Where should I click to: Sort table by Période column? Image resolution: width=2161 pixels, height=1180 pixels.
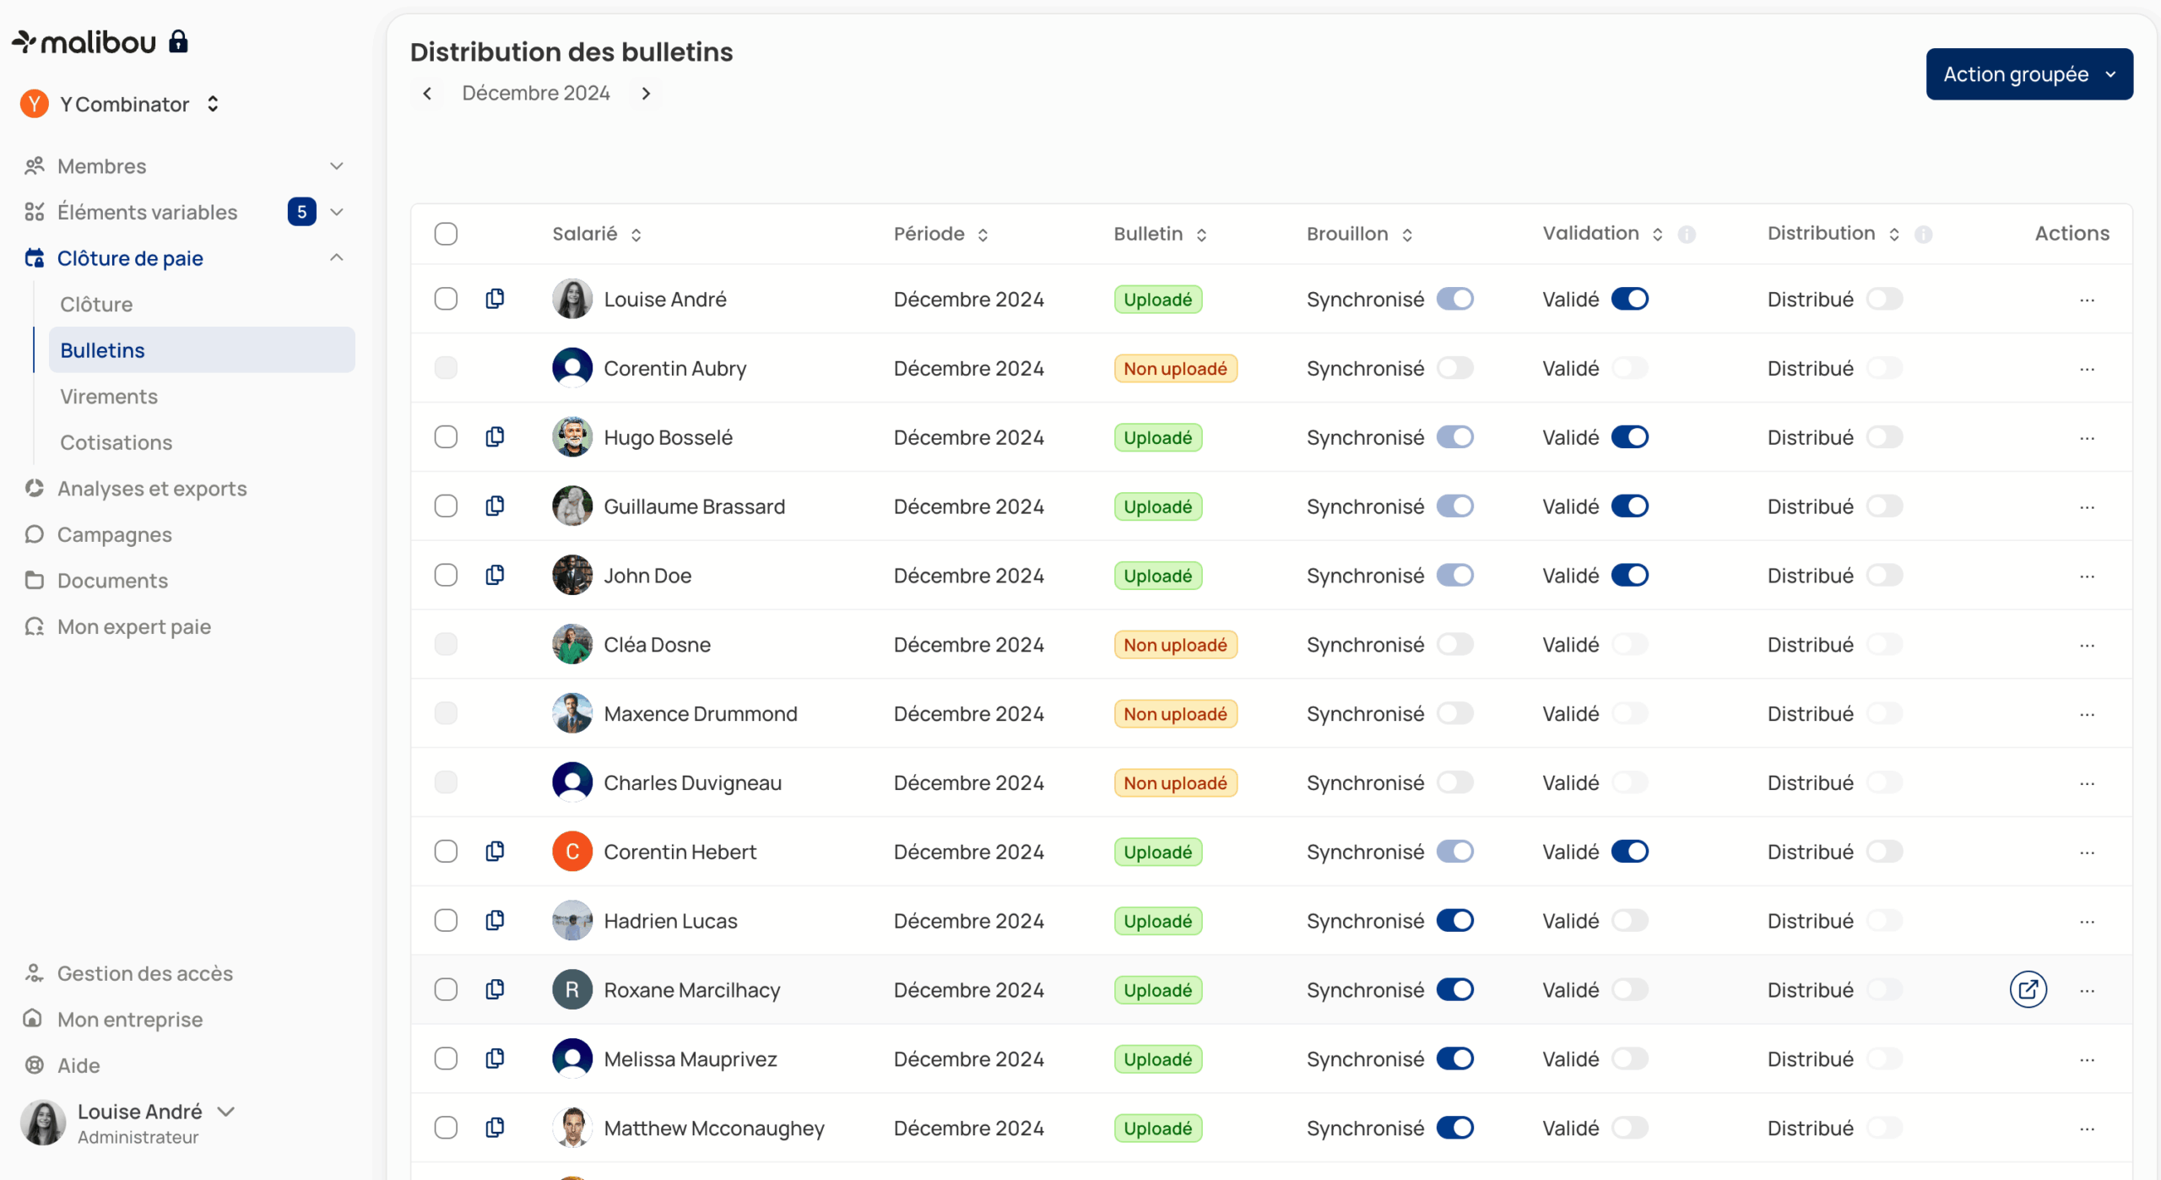tap(983, 235)
